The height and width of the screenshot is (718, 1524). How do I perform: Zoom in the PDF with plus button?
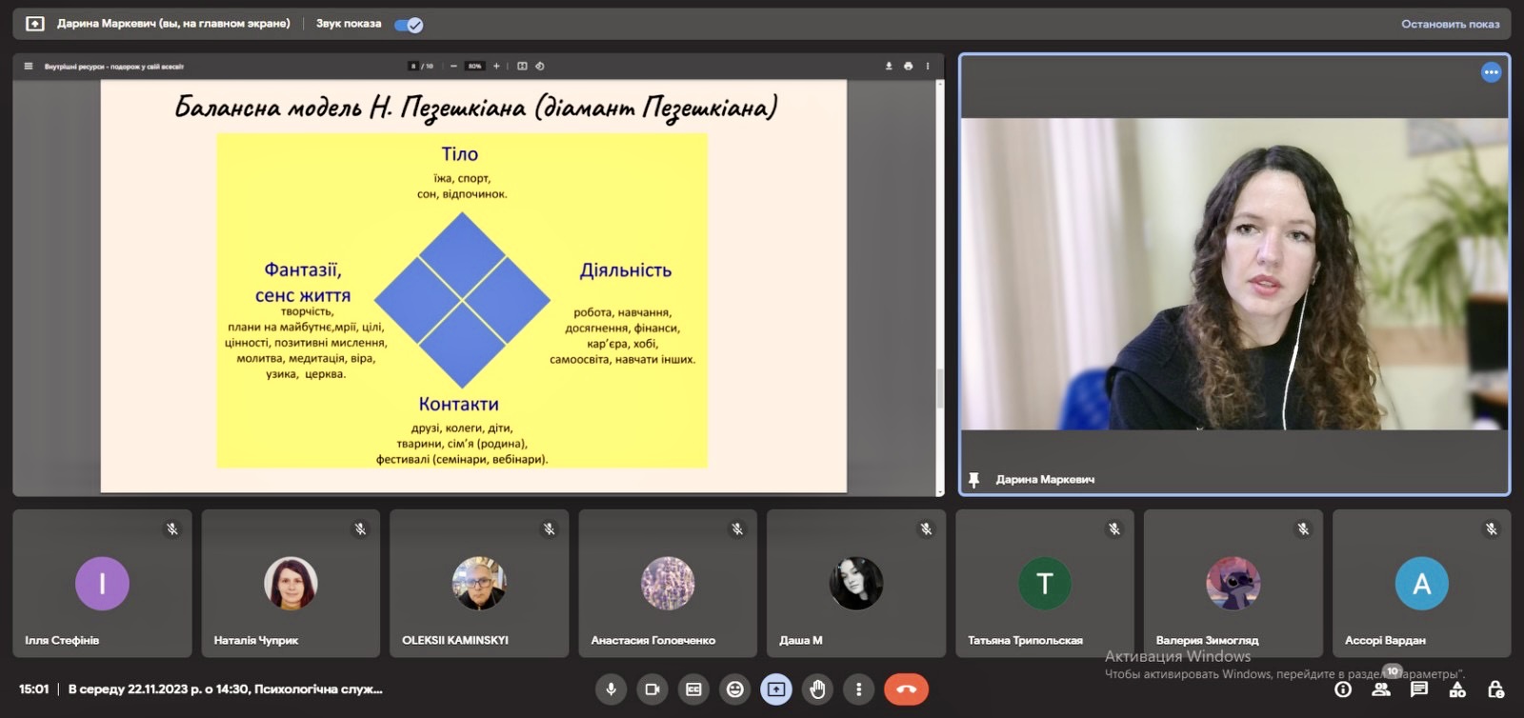[496, 67]
